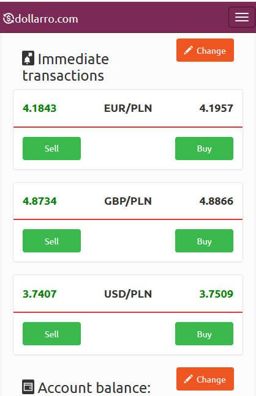
Task: Click the dollarro.com logo icon
Action: pos(9,19)
